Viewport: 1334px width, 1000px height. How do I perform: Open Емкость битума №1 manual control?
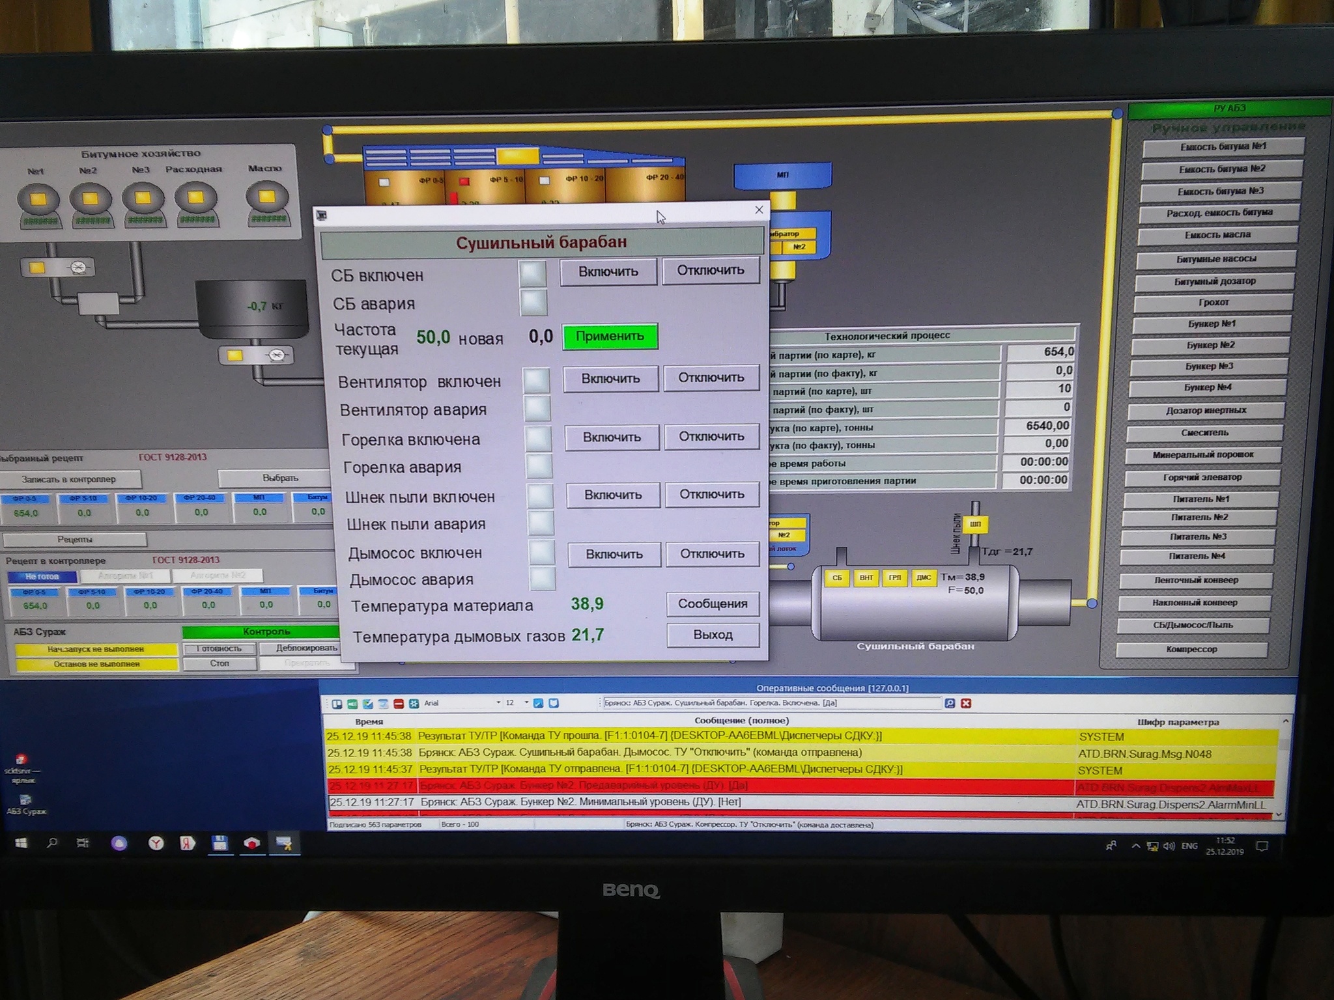(x=1223, y=147)
